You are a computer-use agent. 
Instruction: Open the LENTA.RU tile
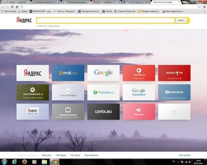pos(103,112)
